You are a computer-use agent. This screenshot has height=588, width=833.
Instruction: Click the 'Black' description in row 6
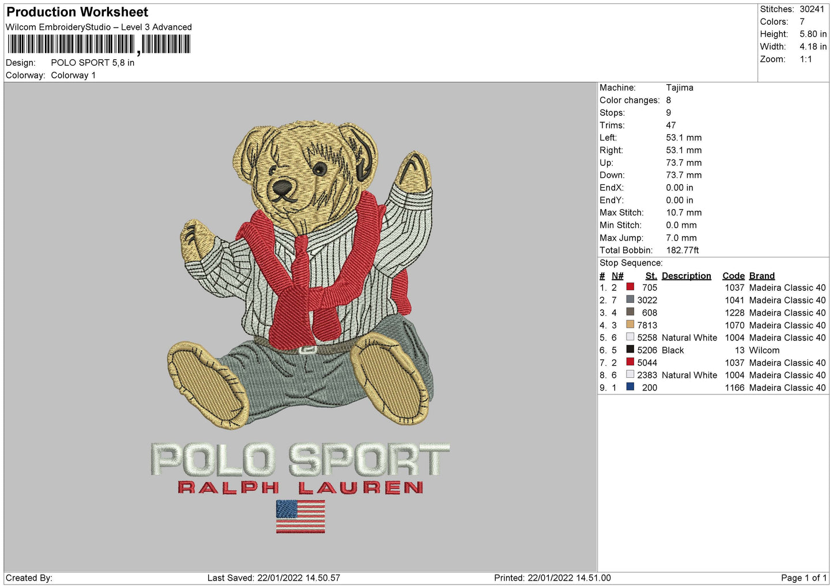pyautogui.click(x=673, y=350)
